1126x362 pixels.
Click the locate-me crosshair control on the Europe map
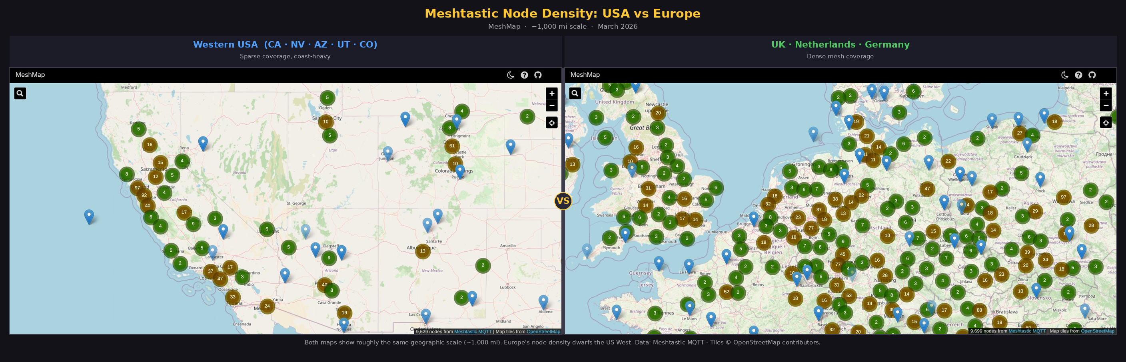pyautogui.click(x=1106, y=123)
